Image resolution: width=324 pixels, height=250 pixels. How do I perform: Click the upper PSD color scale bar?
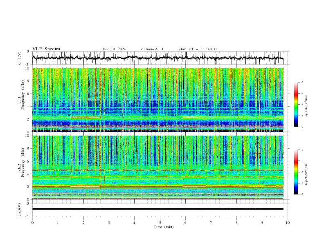click(x=296, y=105)
